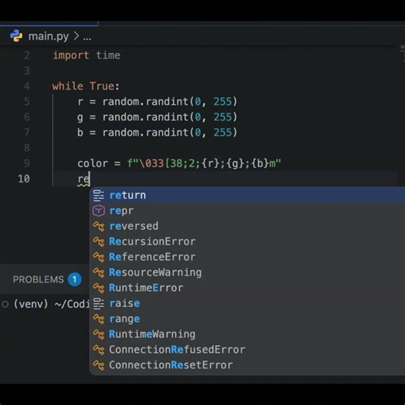Select RuntimeWarning from suggestions
This screenshot has height=405, width=405.
(247, 334)
